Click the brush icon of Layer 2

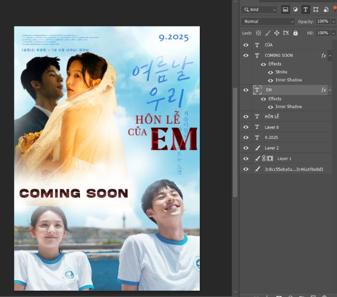click(257, 148)
